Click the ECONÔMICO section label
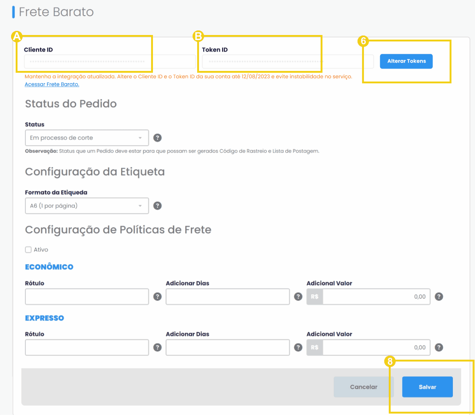 click(49, 267)
